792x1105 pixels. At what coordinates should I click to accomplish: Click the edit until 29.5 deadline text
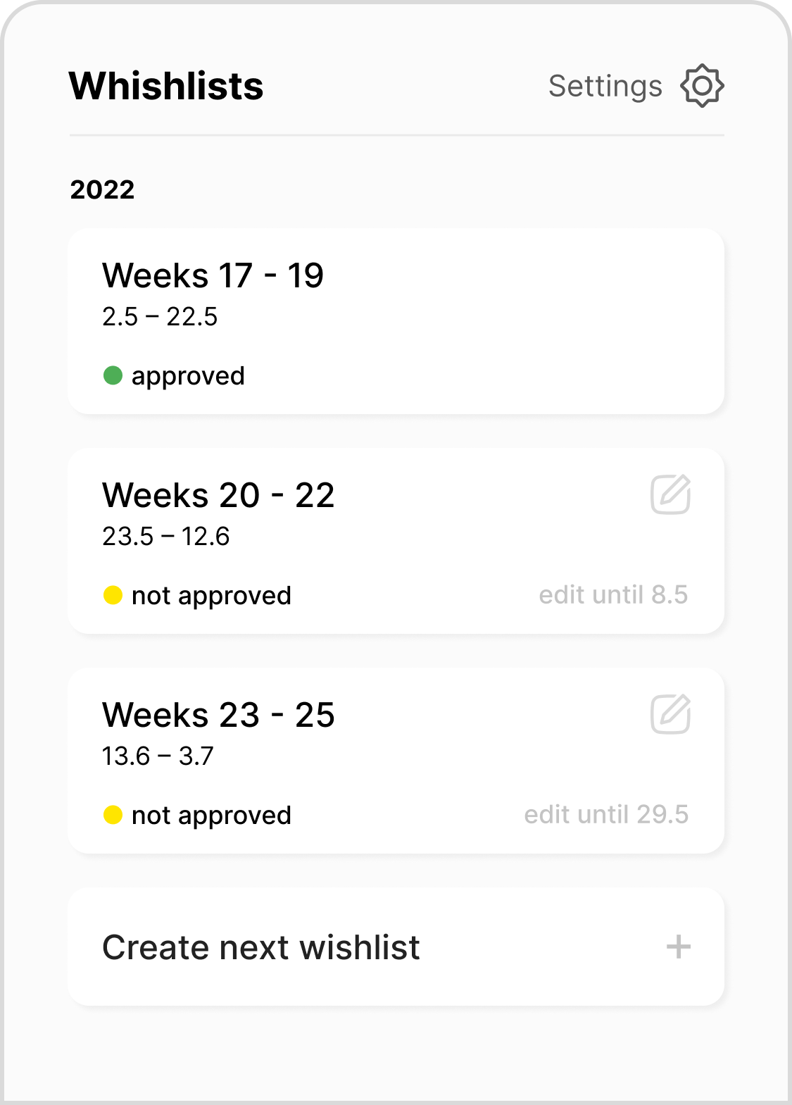(606, 815)
